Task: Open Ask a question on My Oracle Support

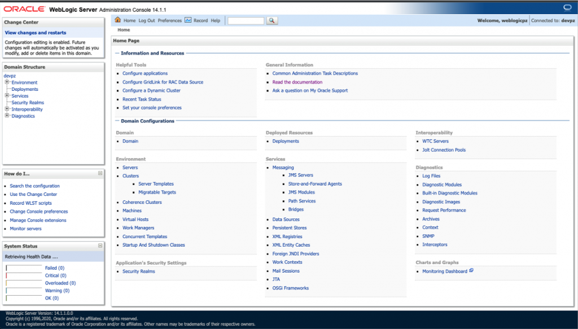Action: click(310, 91)
